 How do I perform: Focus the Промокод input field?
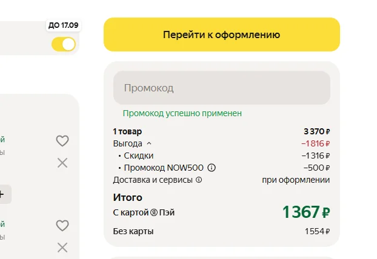(222, 88)
